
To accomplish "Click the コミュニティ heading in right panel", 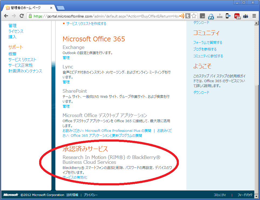I will click(x=206, y=33).
